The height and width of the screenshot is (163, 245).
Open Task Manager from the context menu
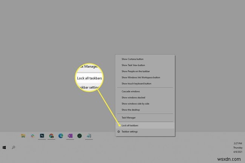pyautogui.click(x=145, y=117)
